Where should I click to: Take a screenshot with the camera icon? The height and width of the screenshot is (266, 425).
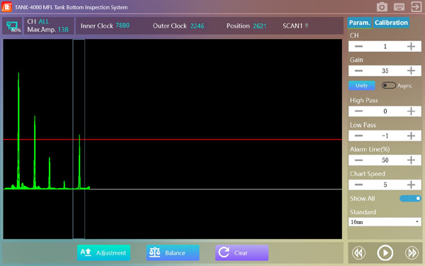(x=382, y=7)
